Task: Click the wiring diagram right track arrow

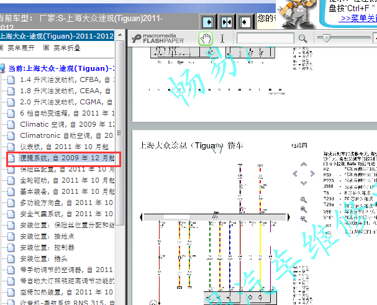Action: (x=289, y=217)
